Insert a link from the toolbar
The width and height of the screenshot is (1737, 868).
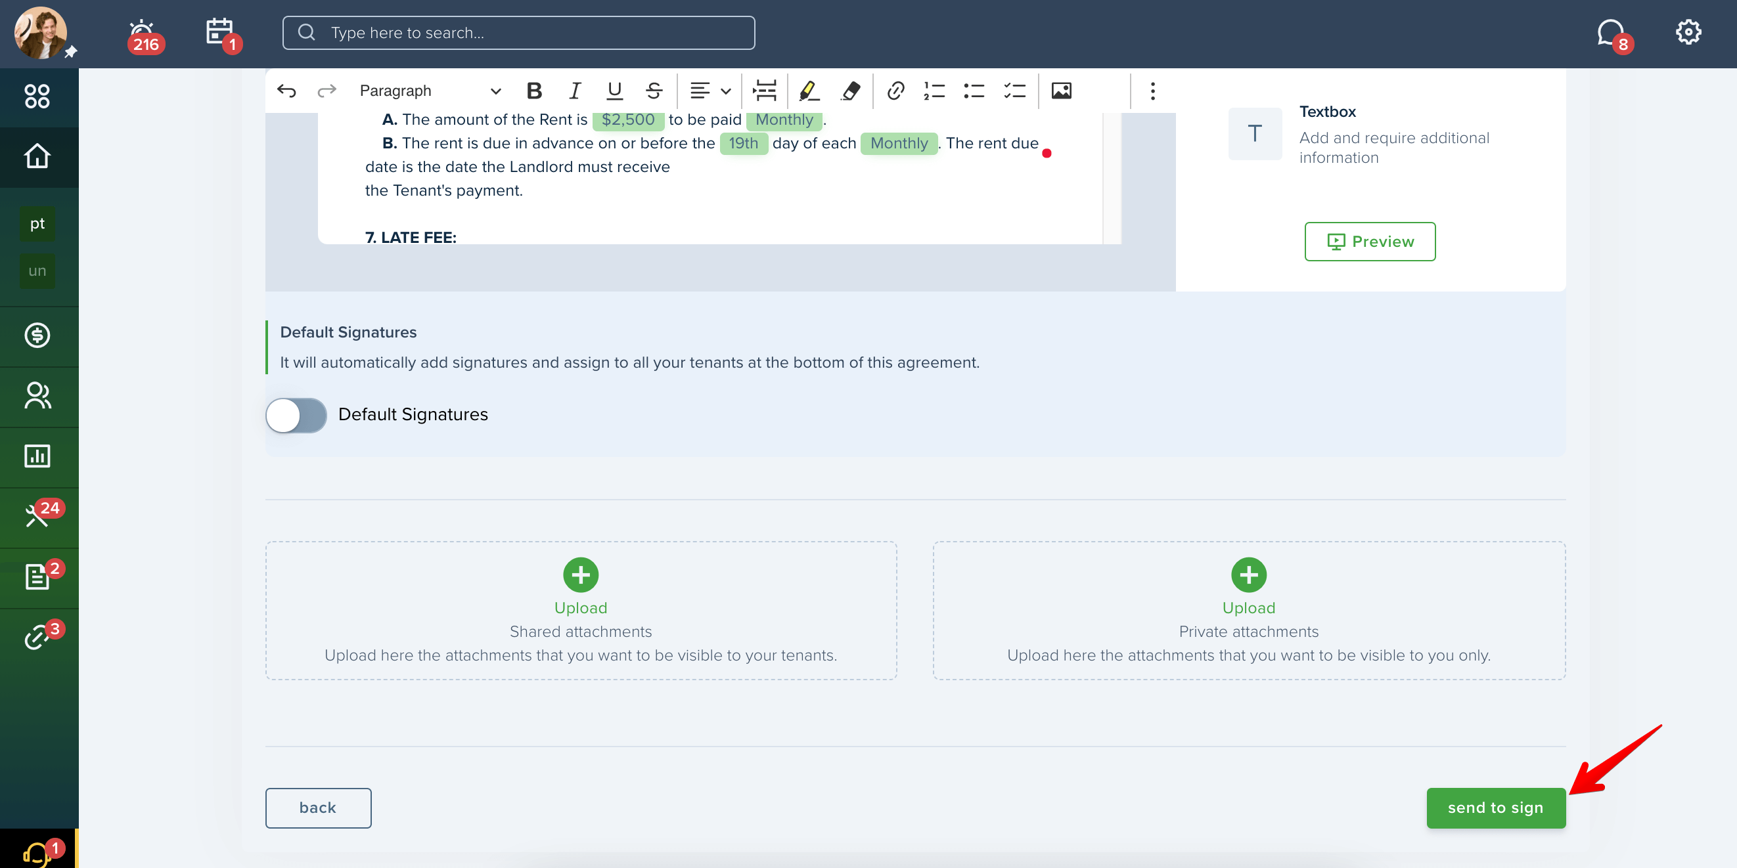pos(895,91)
